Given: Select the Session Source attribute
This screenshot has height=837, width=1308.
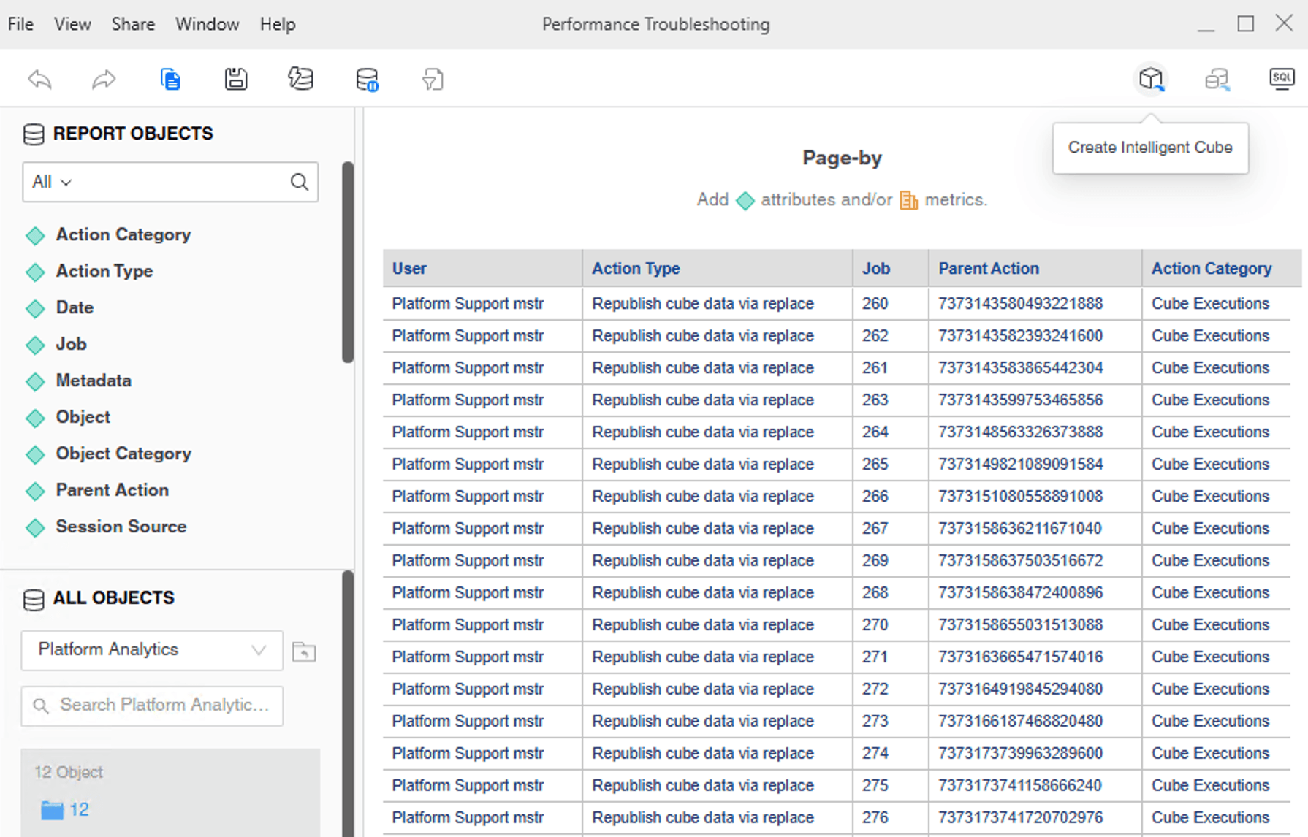Looking at the screenshot, I should [x=121, y=527].
